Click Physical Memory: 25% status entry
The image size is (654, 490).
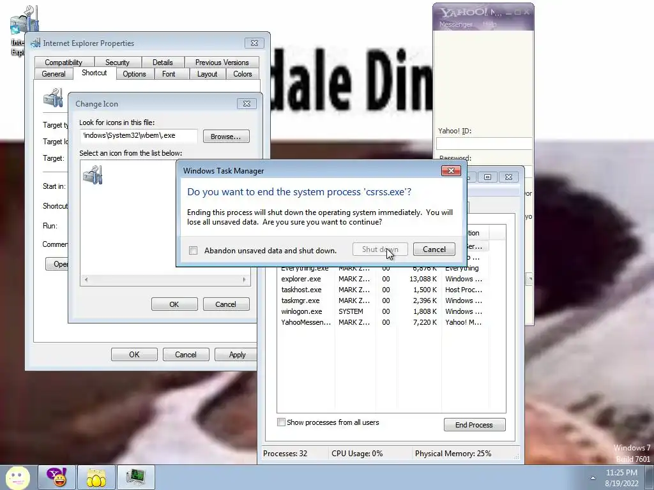coord(453,454)
